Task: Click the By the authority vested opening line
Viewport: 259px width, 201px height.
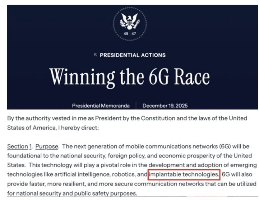Action: pos(127,118)
